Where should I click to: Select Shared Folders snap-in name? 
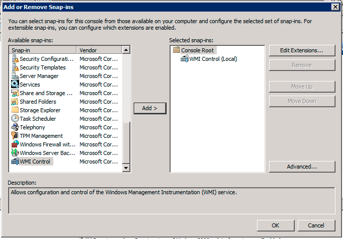pos(38,102)
